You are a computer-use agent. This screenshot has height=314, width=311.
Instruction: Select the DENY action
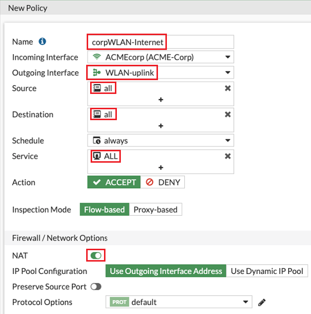162,182
